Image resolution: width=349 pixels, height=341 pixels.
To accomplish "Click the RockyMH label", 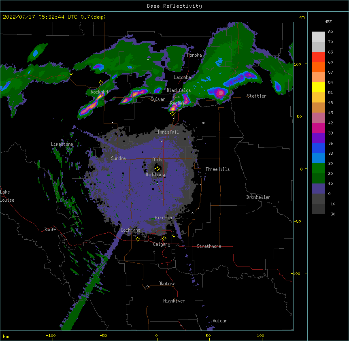I will point(99,92).
